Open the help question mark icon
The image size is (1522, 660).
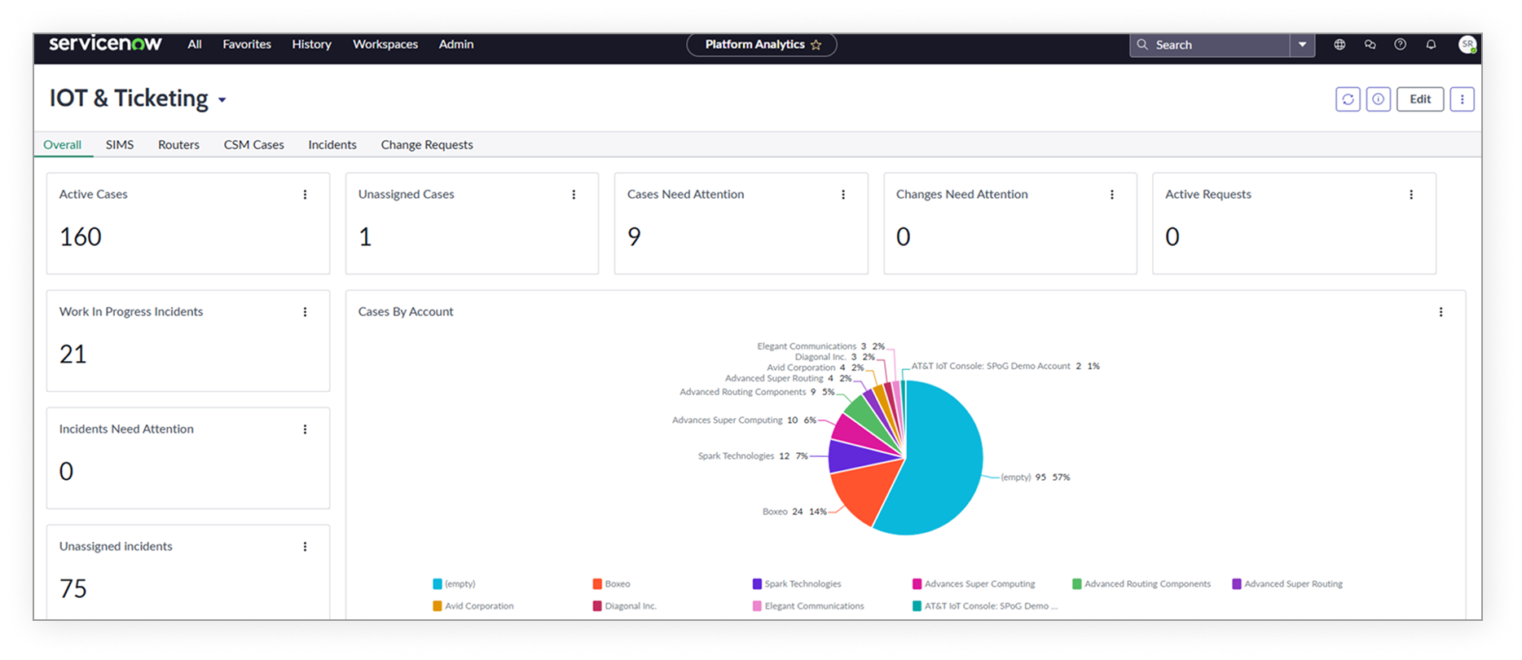tap(1400, 45)
